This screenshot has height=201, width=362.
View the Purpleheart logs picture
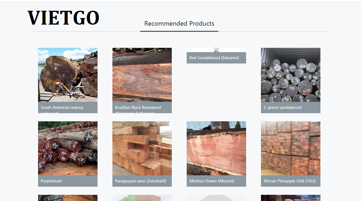pyautogui.click(x=68, y=148)
